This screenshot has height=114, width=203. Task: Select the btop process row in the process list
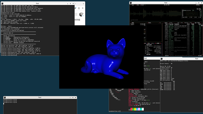click(x=183, y=34)
